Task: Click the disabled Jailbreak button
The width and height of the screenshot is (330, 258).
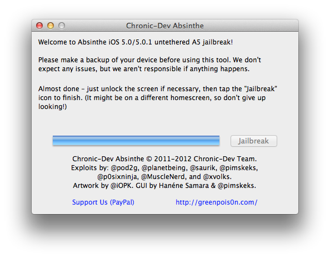Action: click(253, 141)
